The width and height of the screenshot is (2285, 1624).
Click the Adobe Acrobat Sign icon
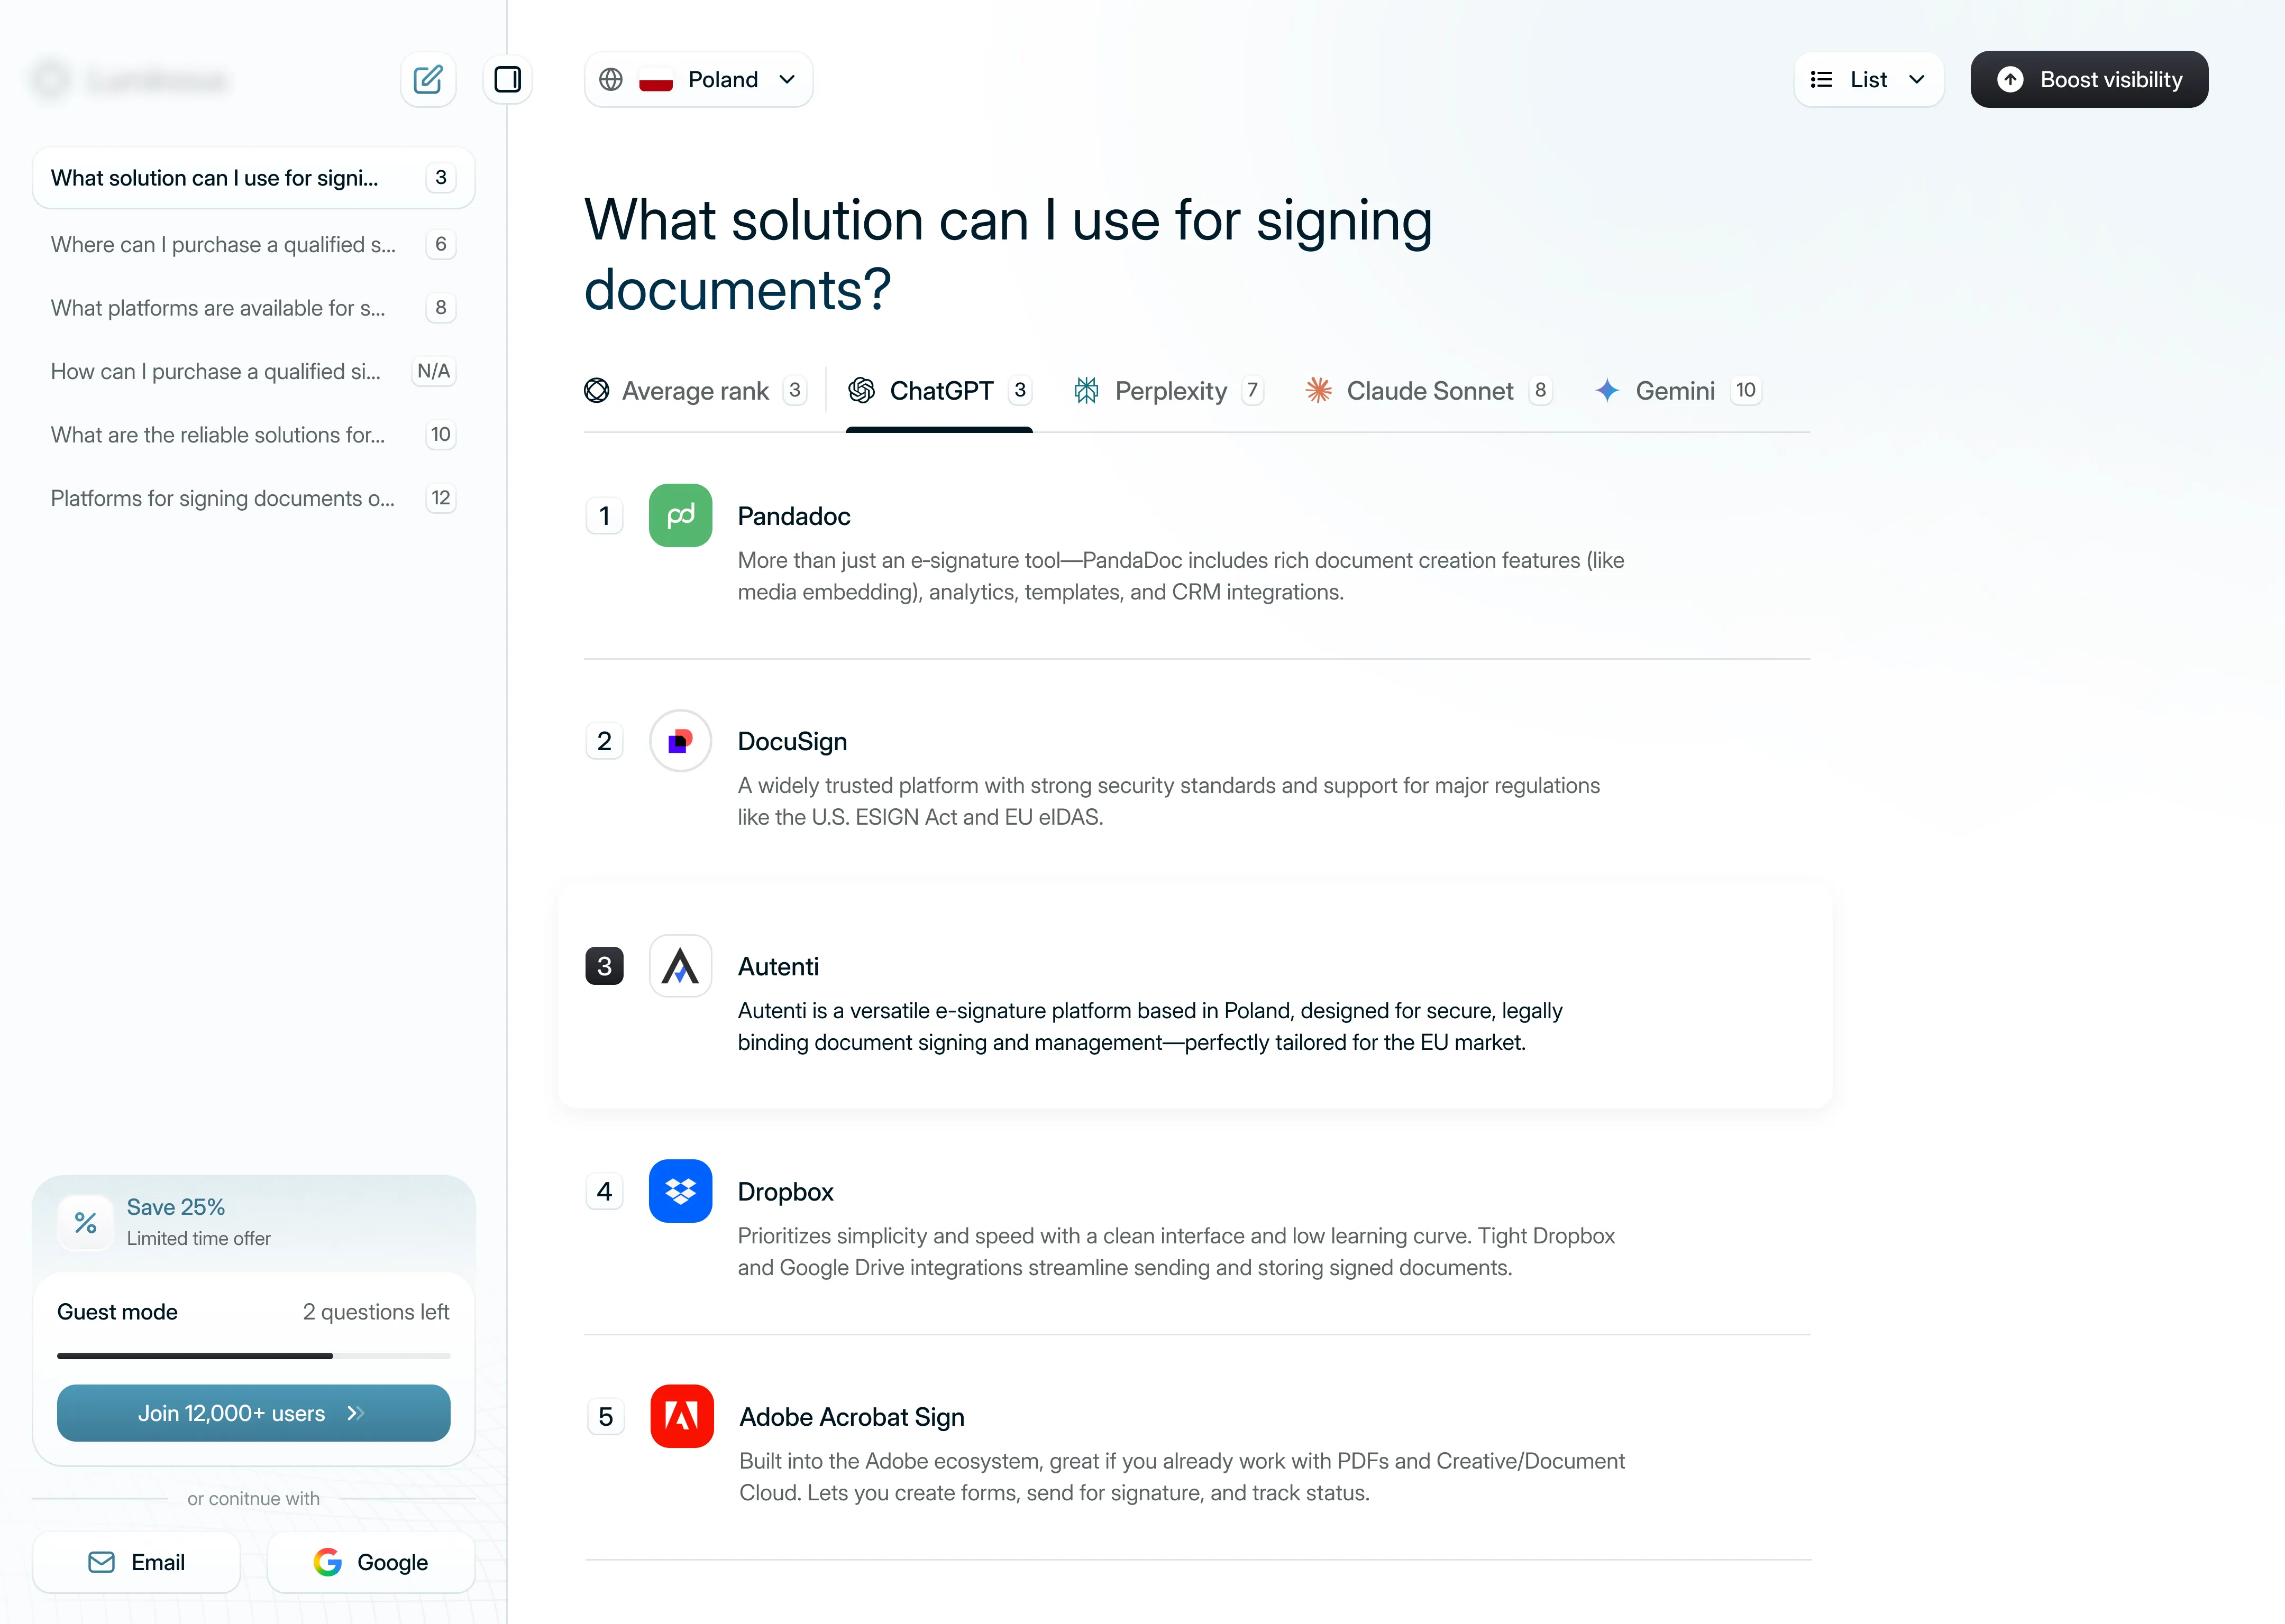pos(681,1416)
